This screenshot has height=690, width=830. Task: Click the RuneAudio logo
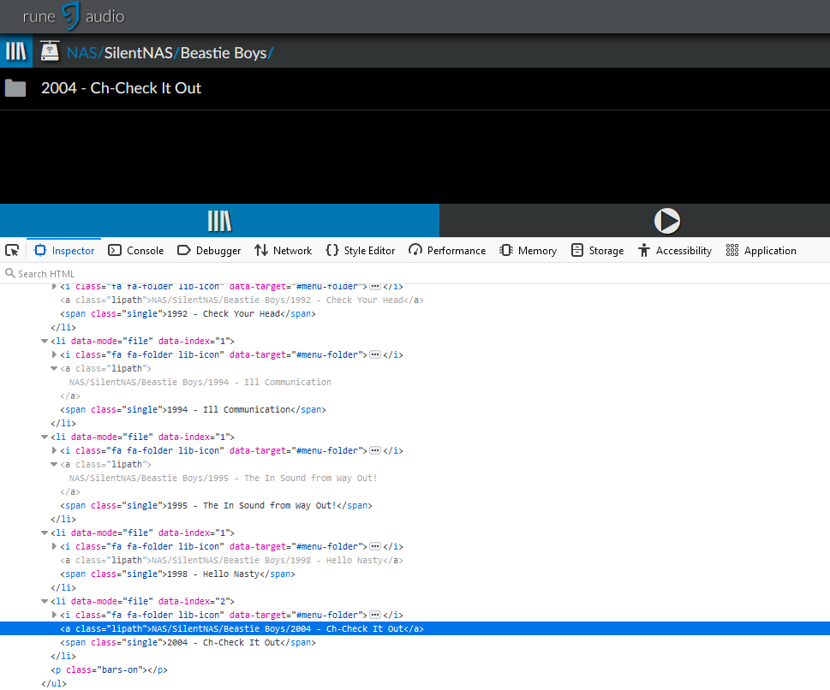coord(74,16)
